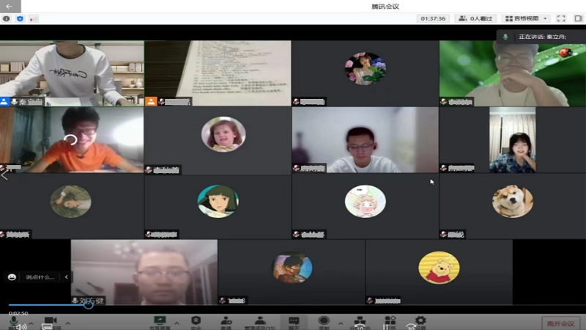
Task: Open the 聊天 chat panel
Action: point(294,322)
